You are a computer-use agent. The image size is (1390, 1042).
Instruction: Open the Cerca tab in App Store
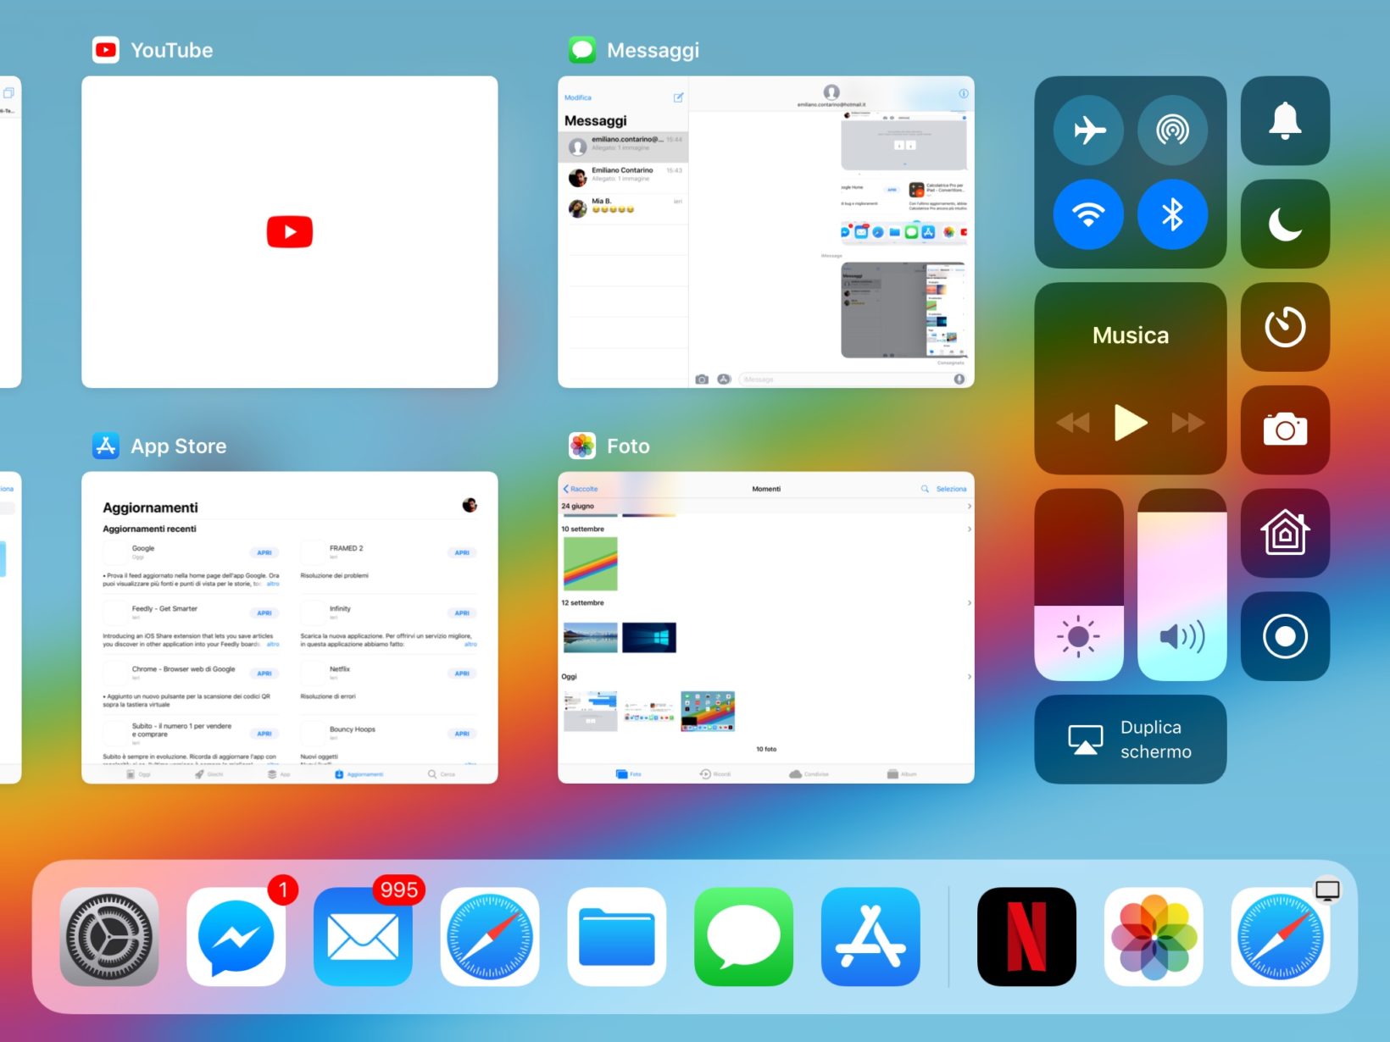click(x=442, y=774)
